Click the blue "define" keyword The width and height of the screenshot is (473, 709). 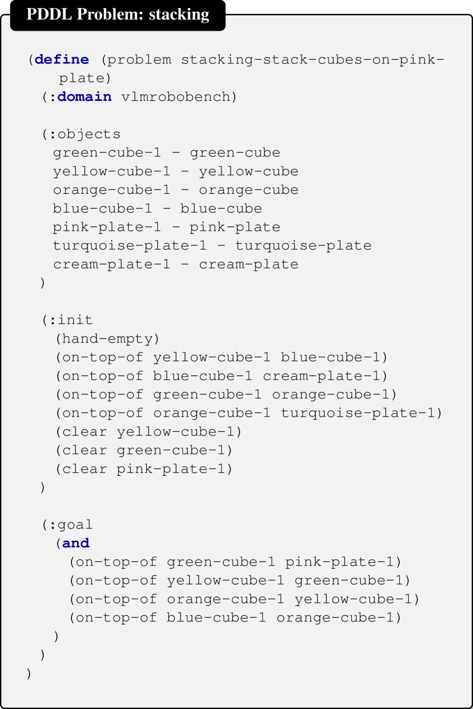point(62,60)
